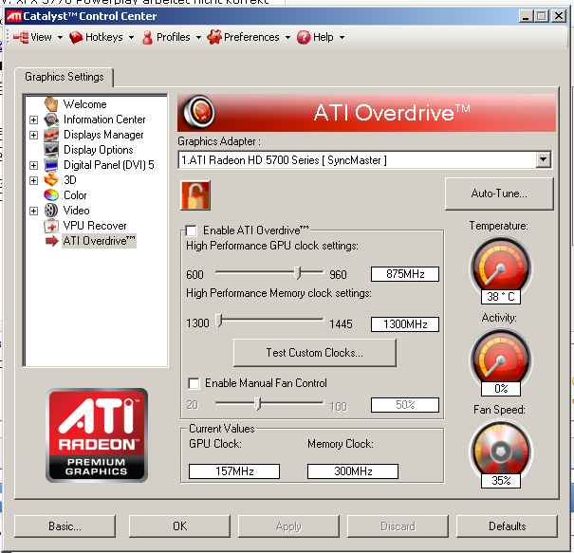The height and width of the screenshot is (553, 574).
Task: Open the View menu dropdown arrow
Action: [x=60, y=37]
